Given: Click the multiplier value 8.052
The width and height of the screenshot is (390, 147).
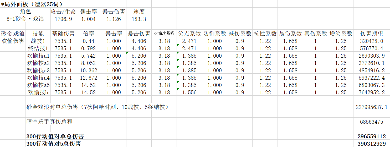Looking at the screenshot, I should [88, 63].
